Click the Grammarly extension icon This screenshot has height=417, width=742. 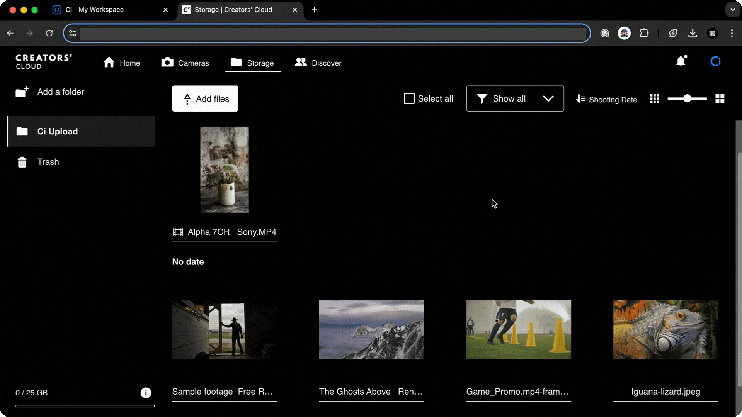pyautogui.click(x=605, y=33)
